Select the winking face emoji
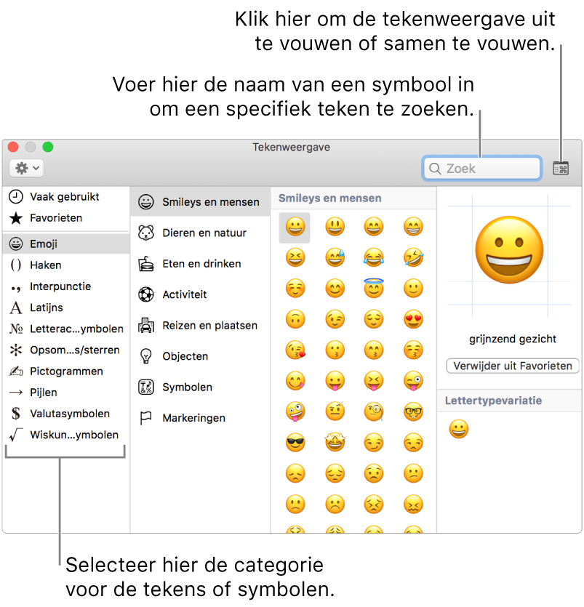Image resolution: width=584 pixels, height=607 pixels. (335, 319)
